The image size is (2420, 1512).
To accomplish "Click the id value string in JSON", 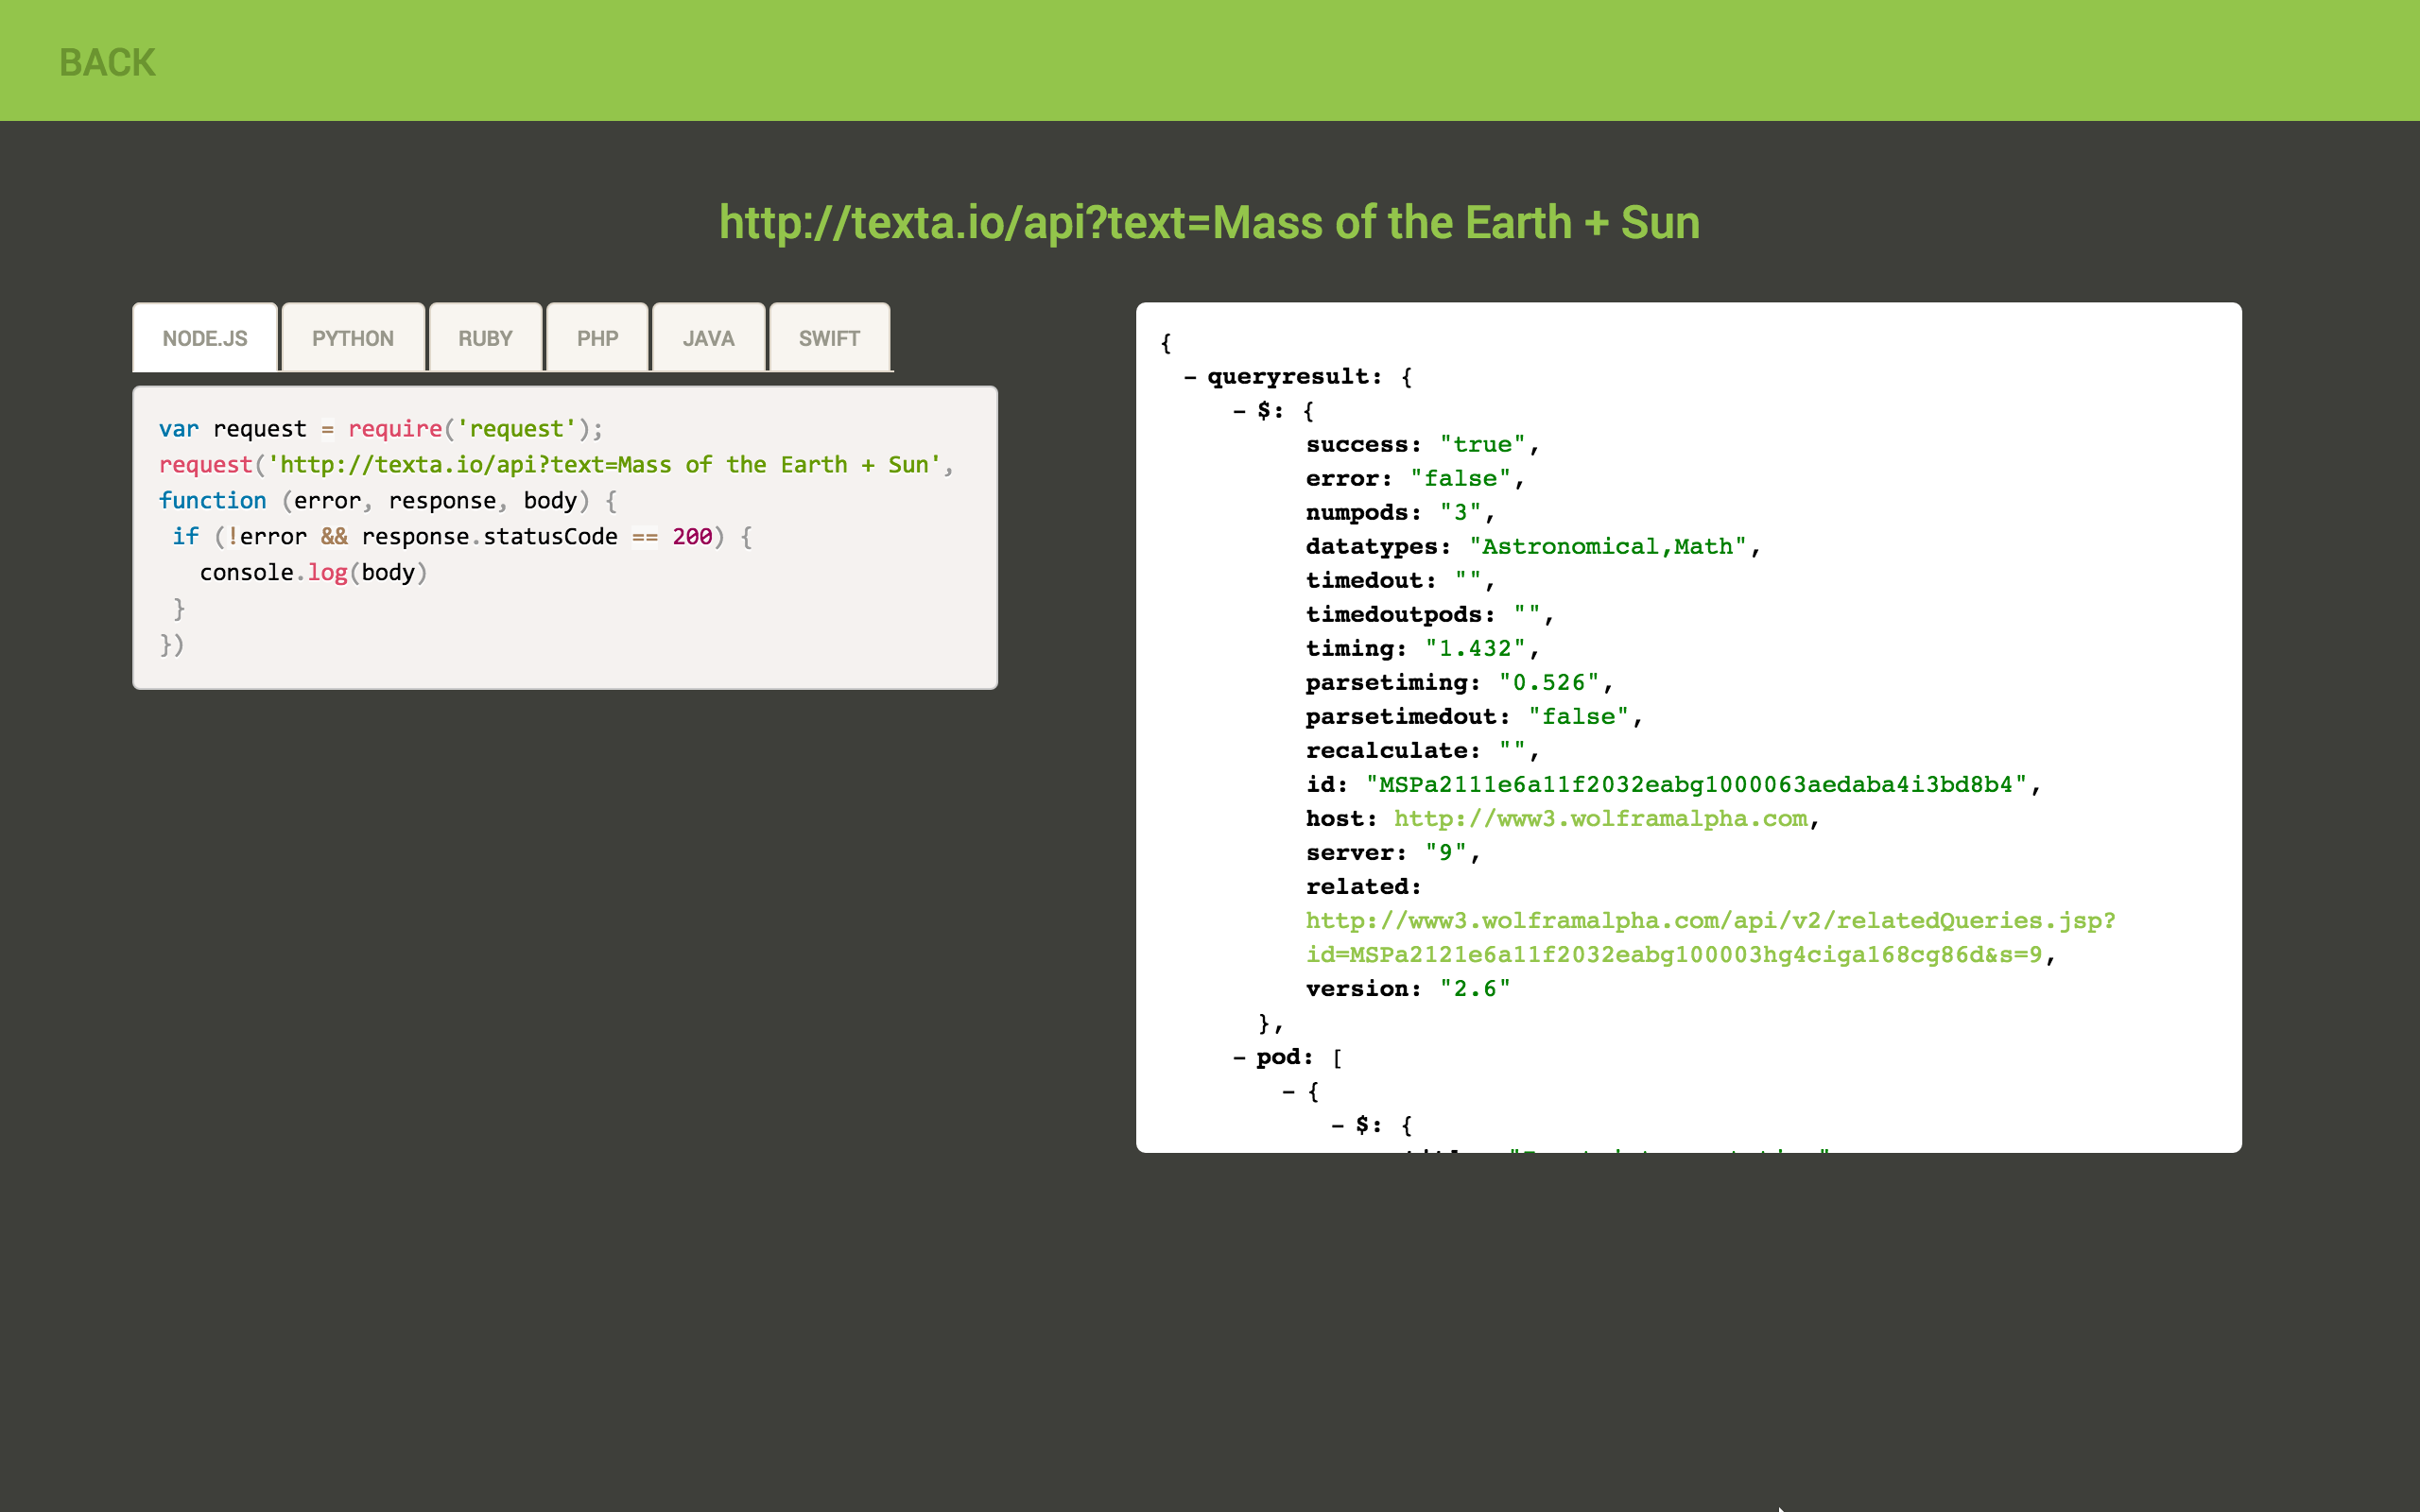I will tap(1702, 785).
